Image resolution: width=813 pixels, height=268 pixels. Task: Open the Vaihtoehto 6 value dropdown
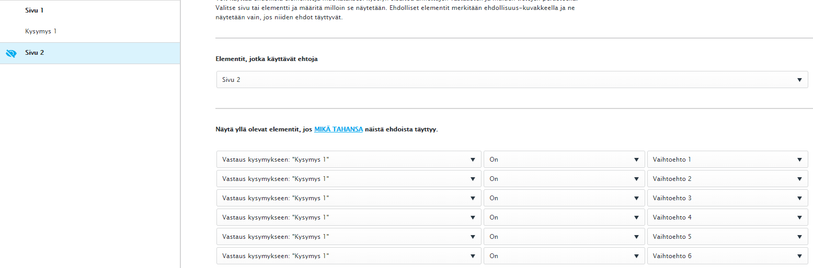(x=727, y=256)
